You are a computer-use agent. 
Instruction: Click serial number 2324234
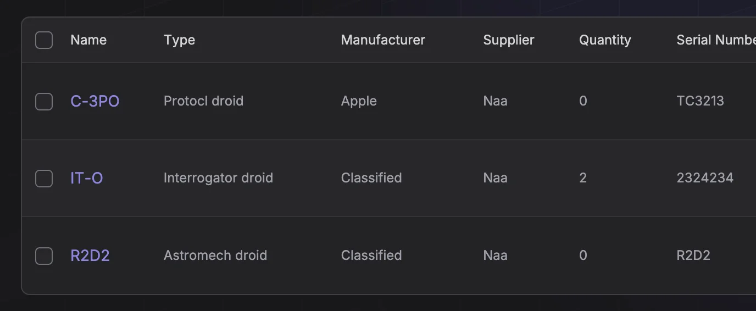point(705,178)
